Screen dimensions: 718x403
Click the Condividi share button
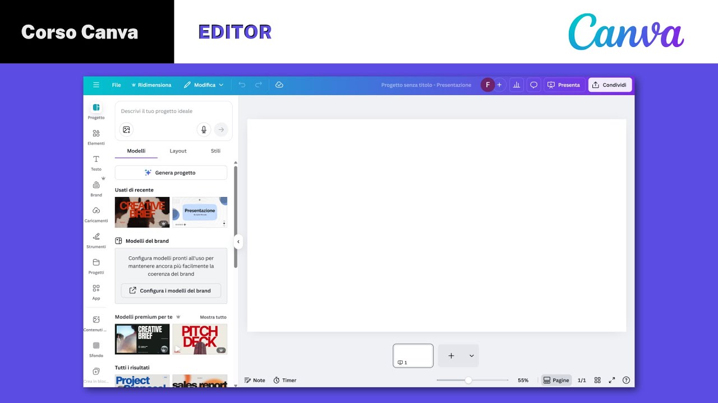tap(610, 85)
